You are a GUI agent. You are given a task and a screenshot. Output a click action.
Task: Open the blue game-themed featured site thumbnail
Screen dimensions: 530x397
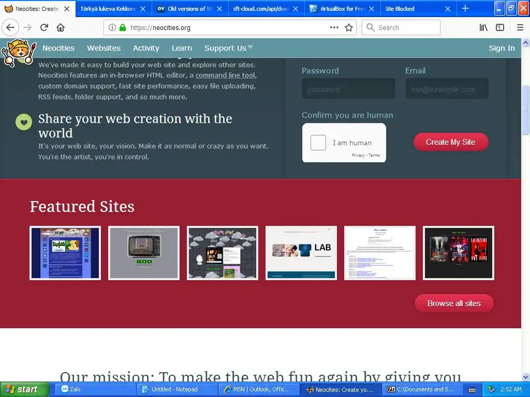(x=65, y=253)
